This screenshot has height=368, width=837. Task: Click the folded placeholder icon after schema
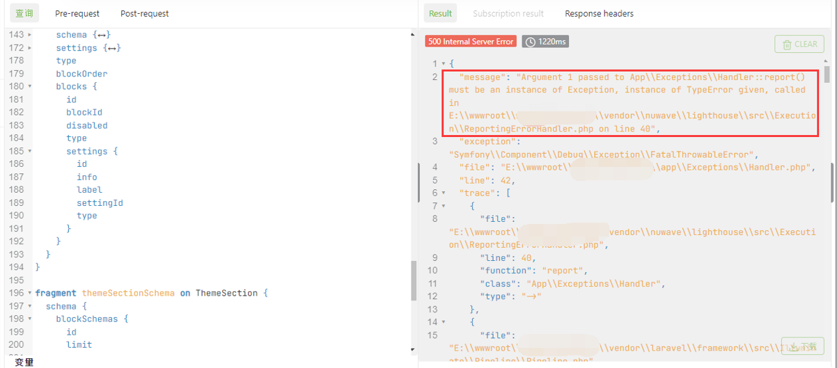point(103,35)
